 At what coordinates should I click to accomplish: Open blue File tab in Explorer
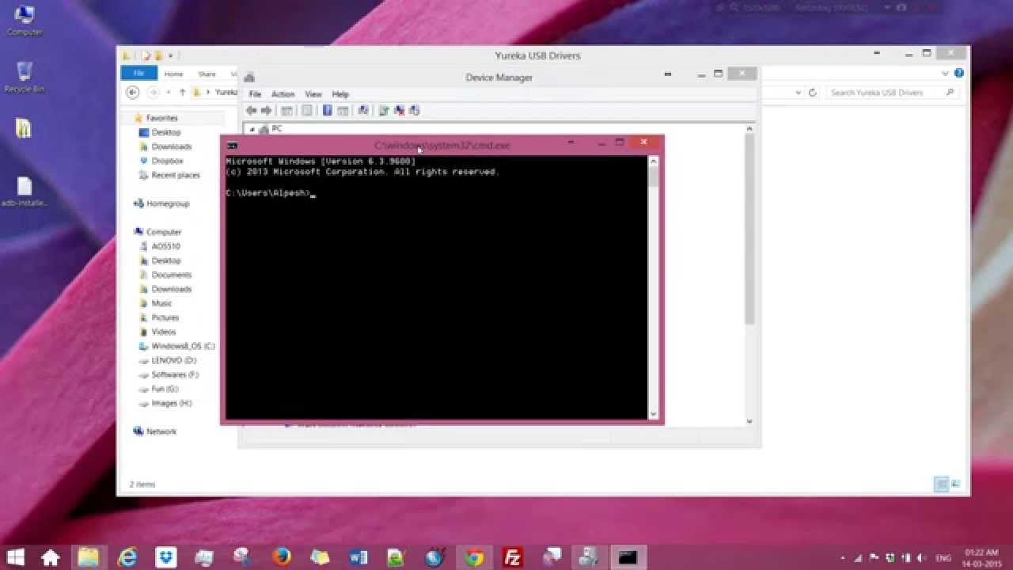click(138, 74)
